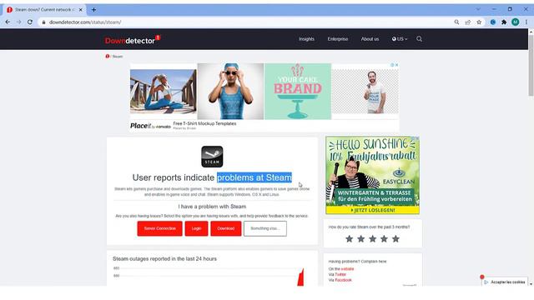Open the Twitter complaint link
534x300 pixels.
pyautogui.click(x=340, y=274)
